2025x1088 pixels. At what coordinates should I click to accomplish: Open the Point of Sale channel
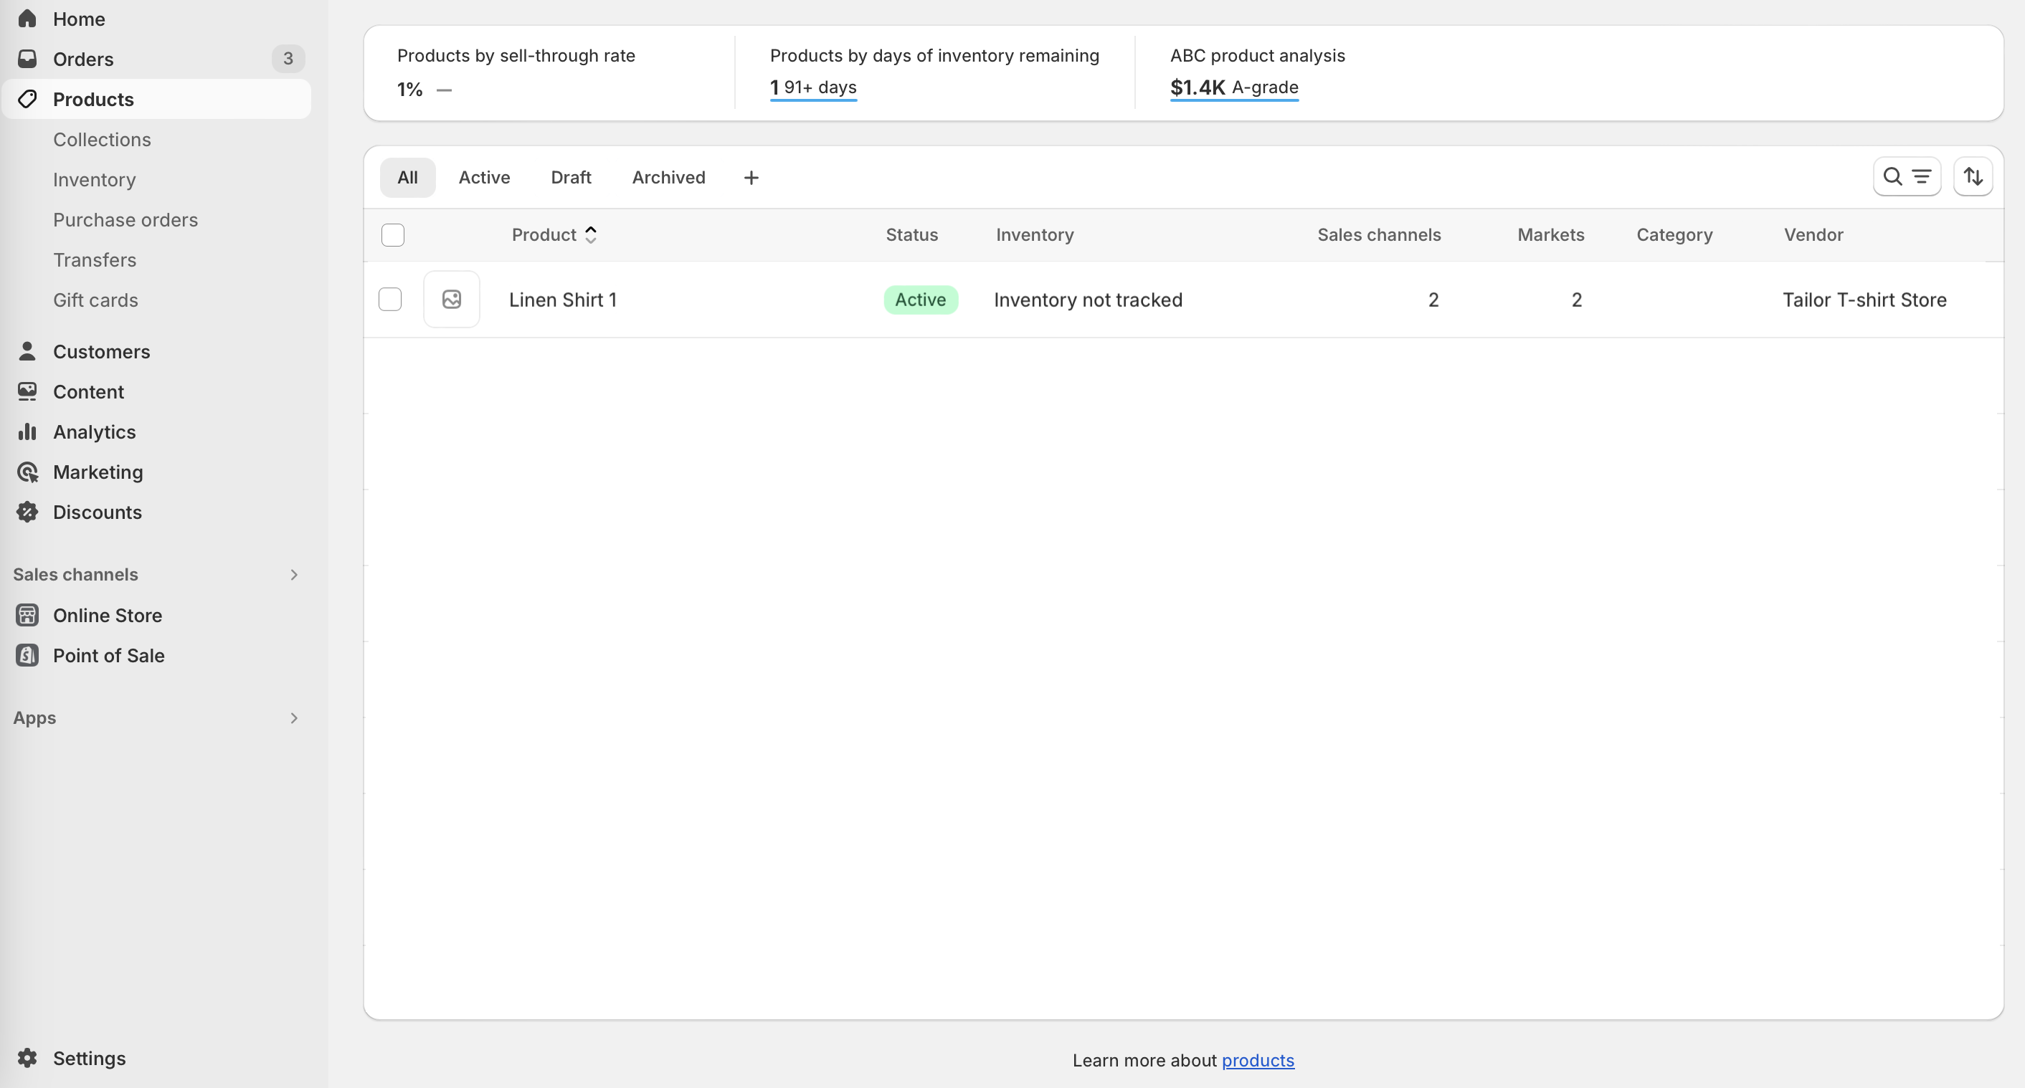(108, 655)
